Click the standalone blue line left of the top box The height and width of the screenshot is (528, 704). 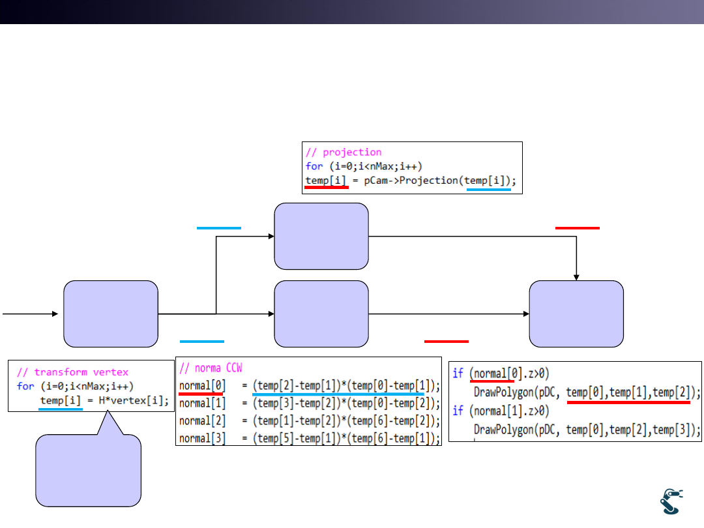point(219,228)
